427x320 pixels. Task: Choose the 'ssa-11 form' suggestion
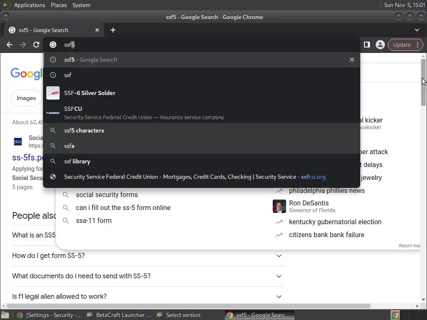94,221
